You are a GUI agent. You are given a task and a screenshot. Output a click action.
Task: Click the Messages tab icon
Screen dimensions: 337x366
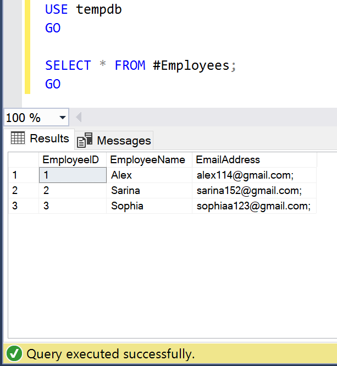tap(84, 141)
